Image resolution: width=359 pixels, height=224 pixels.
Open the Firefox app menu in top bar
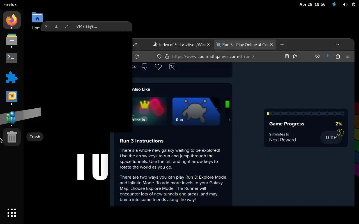pos(10,4)
